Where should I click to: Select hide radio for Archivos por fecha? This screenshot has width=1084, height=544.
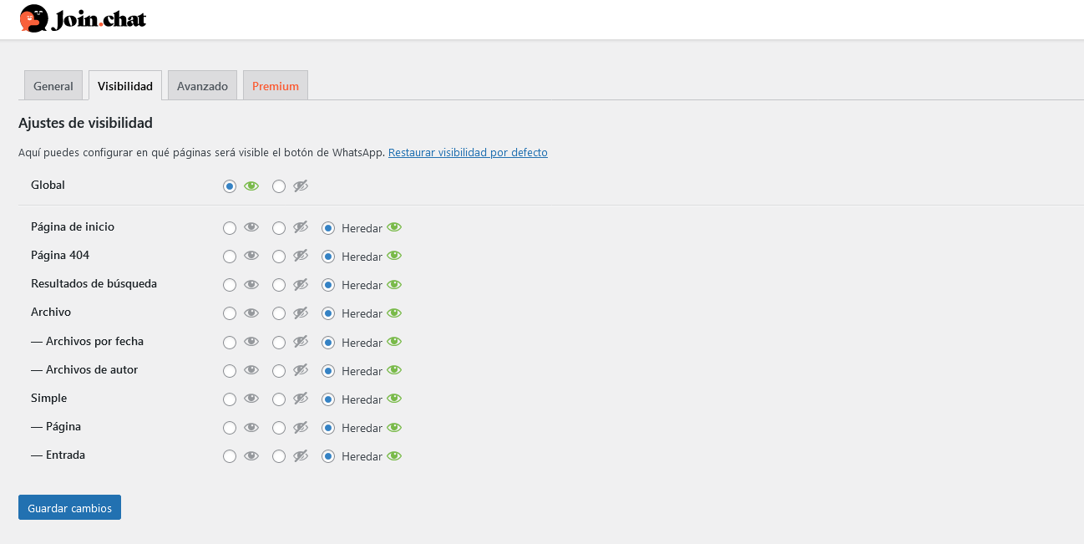tap(279, 343)
